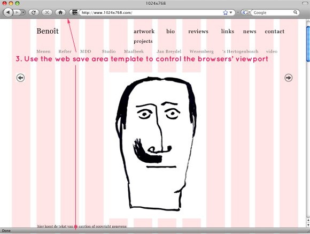This screenshot has height=234, width=310.
Task: Close the window with red button
Action: (4, 3)
